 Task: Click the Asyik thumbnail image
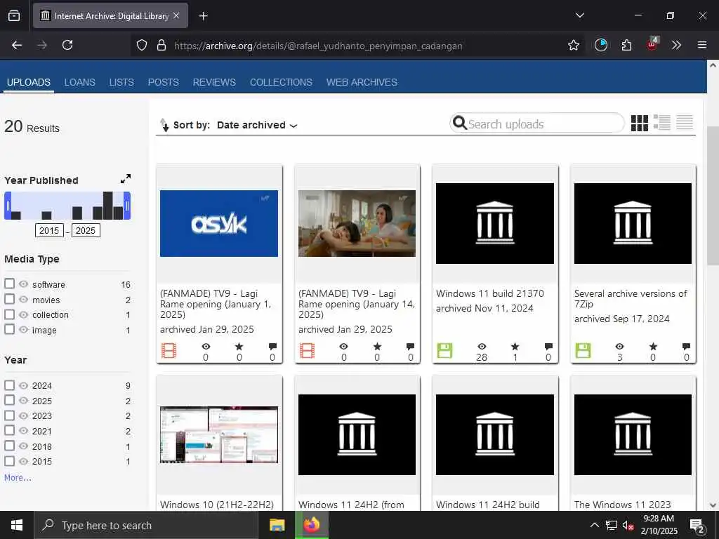click(219, 223)
